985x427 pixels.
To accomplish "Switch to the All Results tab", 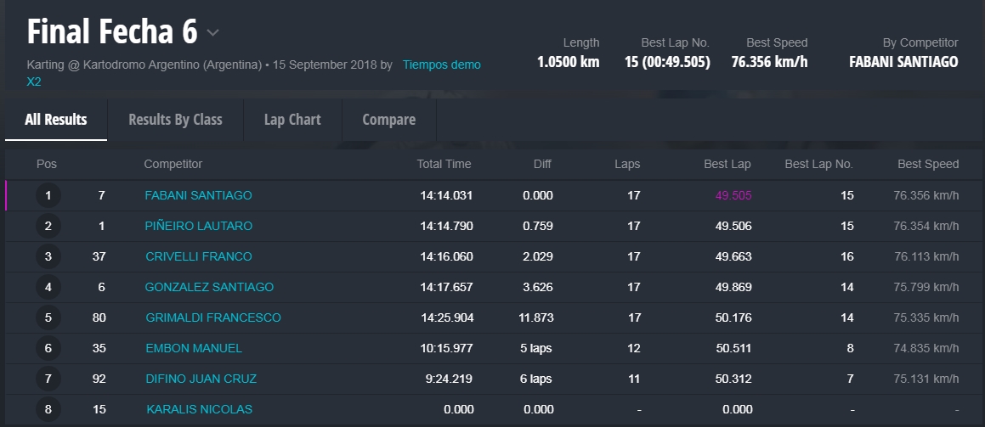I will [56, 120].
